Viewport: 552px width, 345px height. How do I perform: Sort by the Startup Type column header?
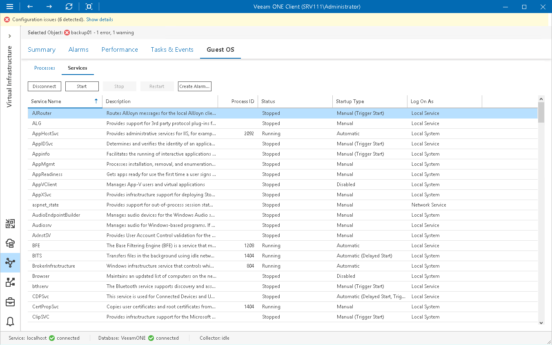350,101
